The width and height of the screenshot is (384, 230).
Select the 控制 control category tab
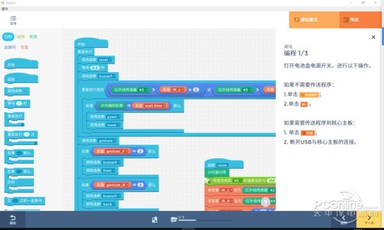(x=8, y=36)
